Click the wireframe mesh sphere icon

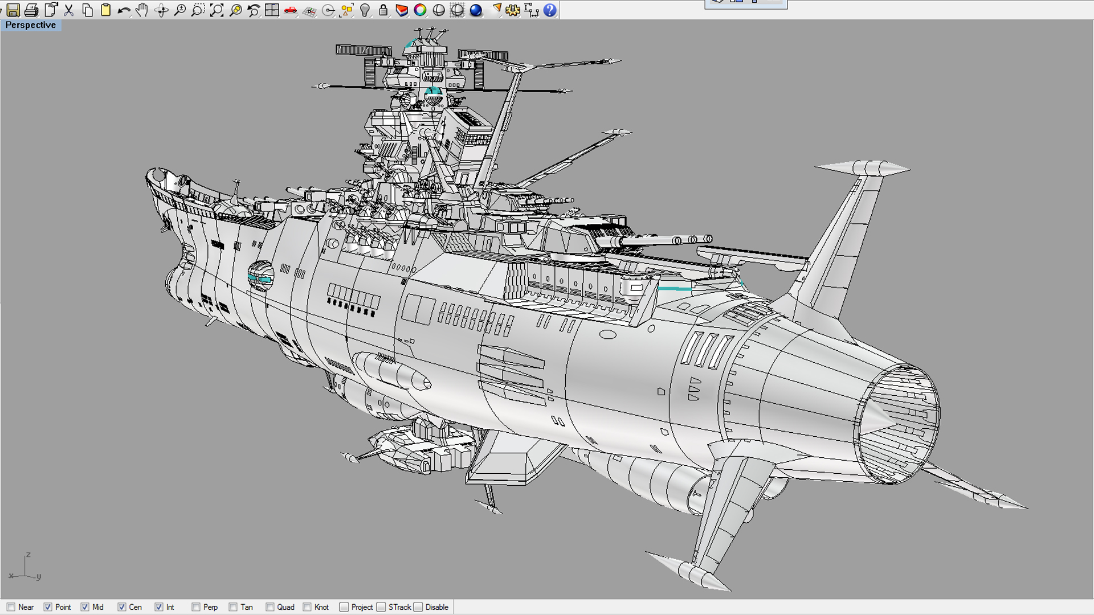457,10
